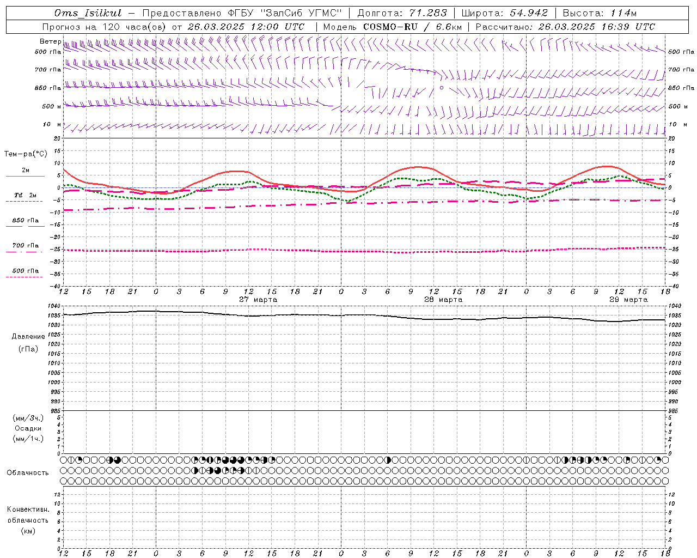Click the station name "Oms_Isilkul" in the header
The width and height of the screenshot is (697, 558).
88,13
